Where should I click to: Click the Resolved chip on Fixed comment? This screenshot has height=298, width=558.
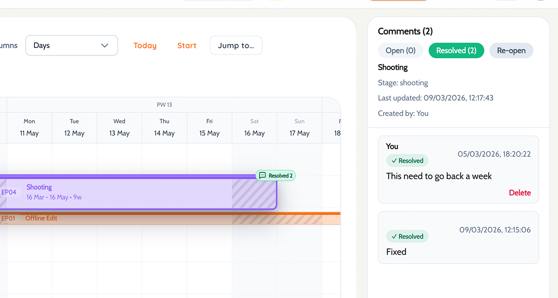[x=407, y=237]
